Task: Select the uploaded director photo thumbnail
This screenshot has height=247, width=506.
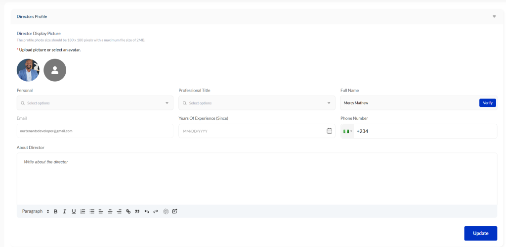Action: (x=28, y=70)
